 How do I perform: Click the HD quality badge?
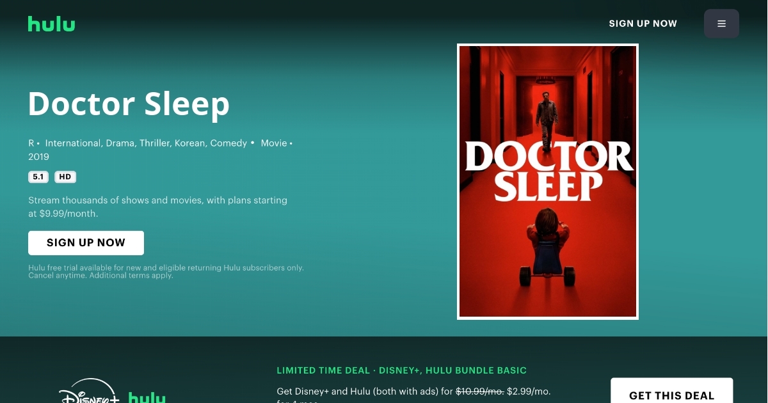(65, 177)
